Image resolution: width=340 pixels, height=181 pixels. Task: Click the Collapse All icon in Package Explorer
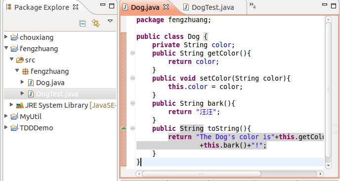click(x=83, y=23)
